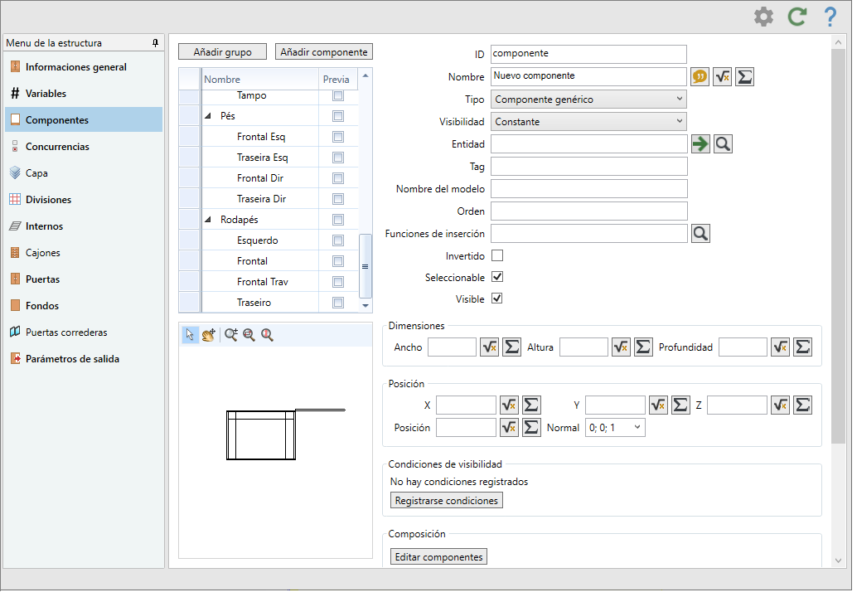Click zoom in tool in preview toolbar
The height and width of the screenshot is (597, 857).
point(233,337)
